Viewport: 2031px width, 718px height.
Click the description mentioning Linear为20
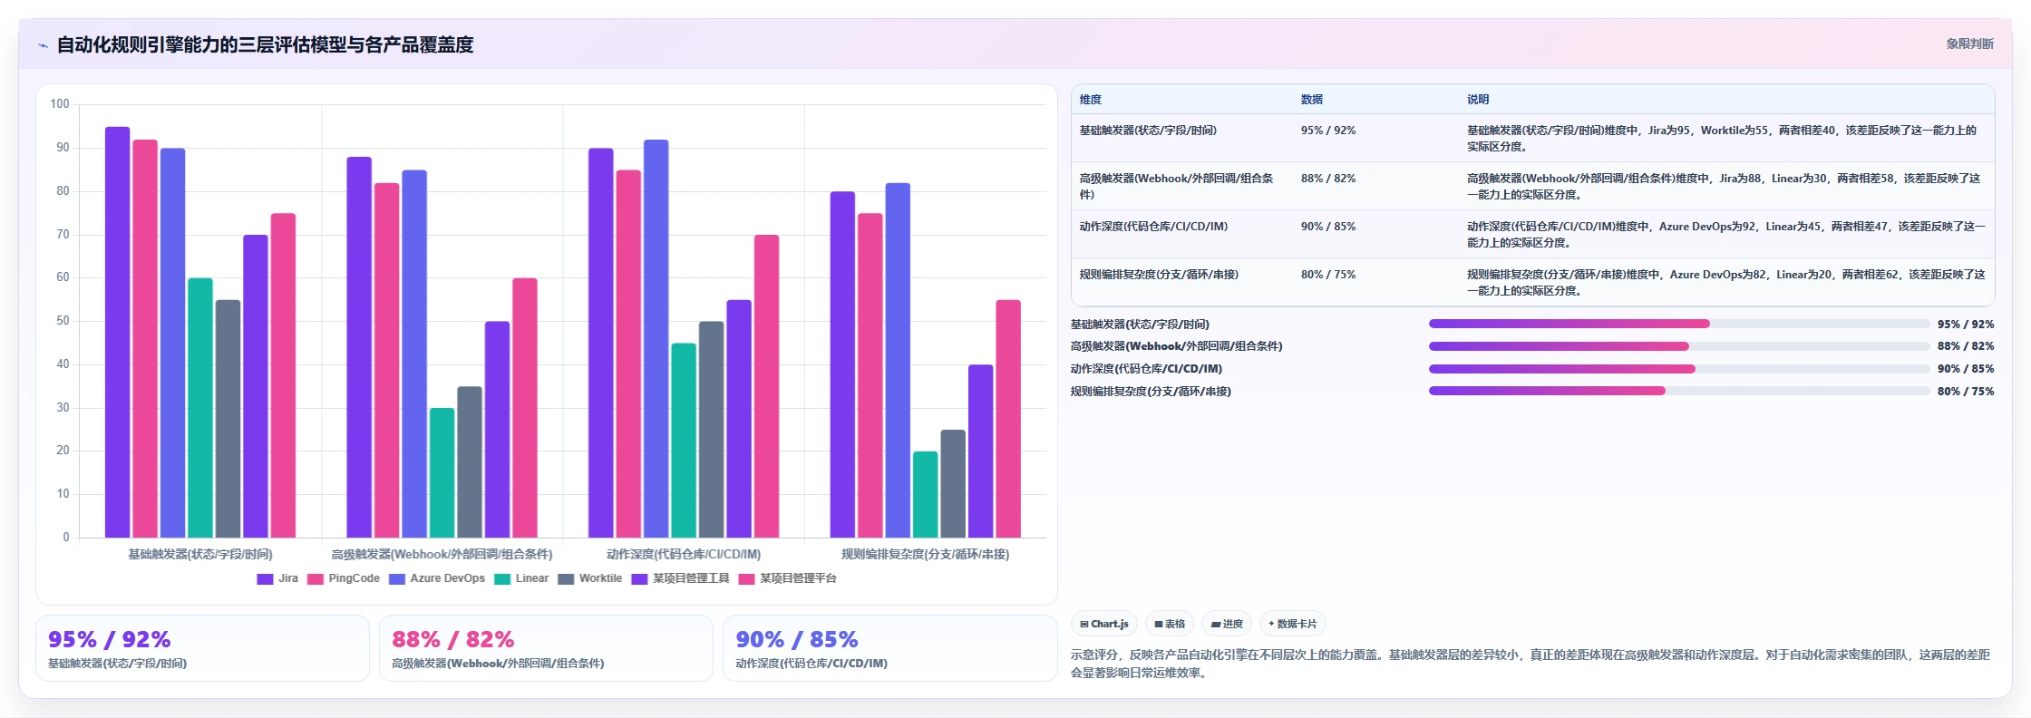click(x=1726, y=283)
